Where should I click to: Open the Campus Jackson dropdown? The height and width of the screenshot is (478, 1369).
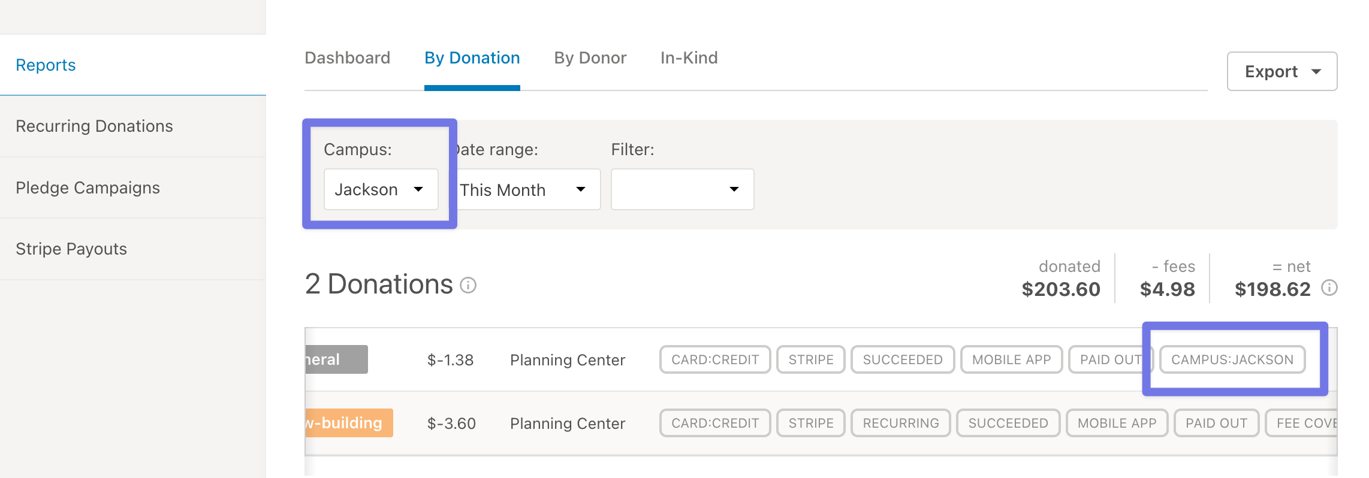381,189
